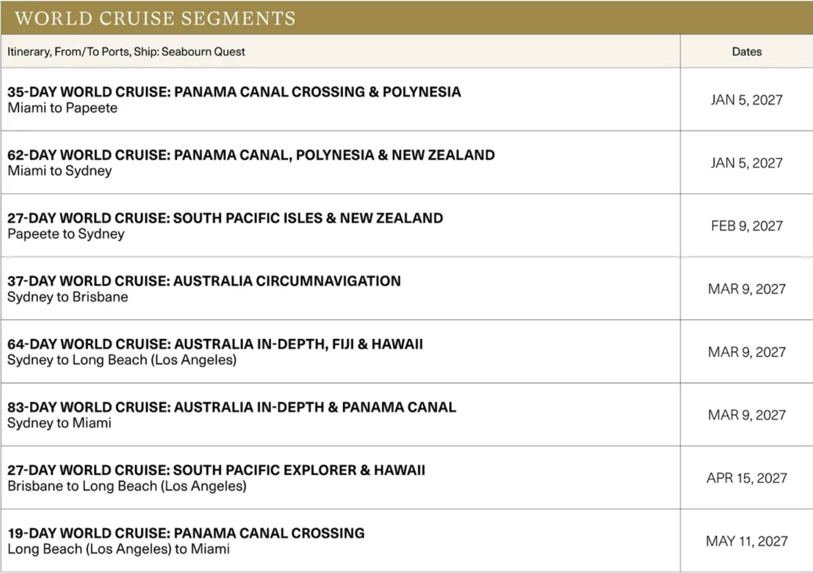
Task: Click the Miami to Sydney route text
Action: point(59,171)
